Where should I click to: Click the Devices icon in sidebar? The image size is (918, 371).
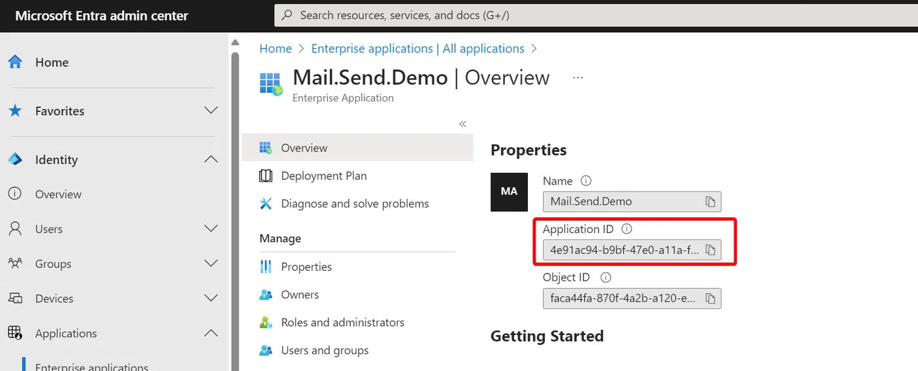pyautogui.click(x=15, y=298)
